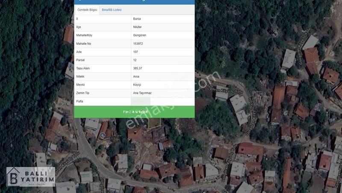Select the Mahalle No value 153972

click(x=138, y=44)
